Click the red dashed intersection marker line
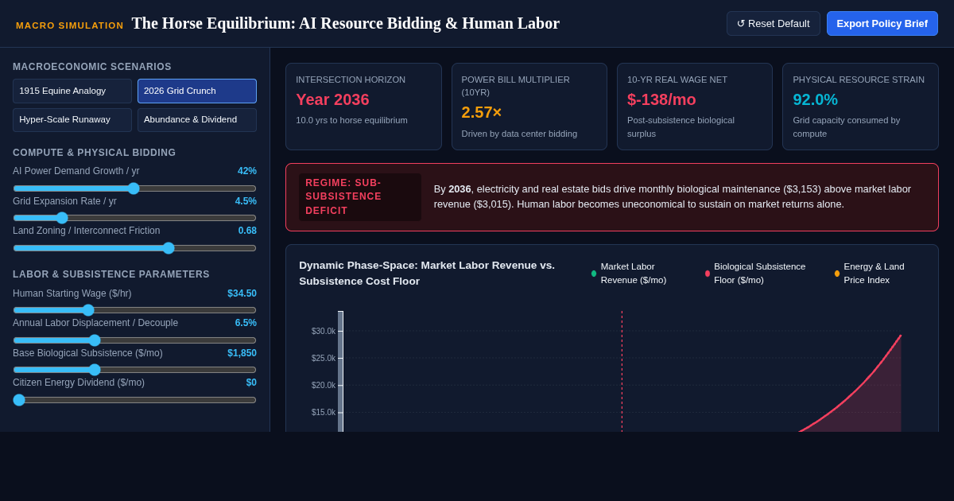954x501 pixels. coord(622,371)
